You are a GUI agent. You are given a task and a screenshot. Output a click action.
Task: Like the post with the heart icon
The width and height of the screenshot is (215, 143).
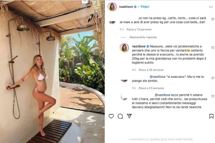point(111,116)
